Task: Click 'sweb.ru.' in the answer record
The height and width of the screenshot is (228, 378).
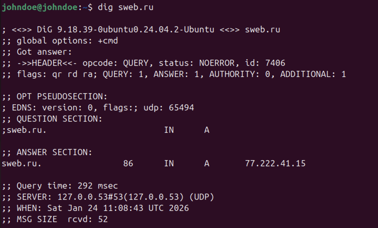Action: (21, 163)
